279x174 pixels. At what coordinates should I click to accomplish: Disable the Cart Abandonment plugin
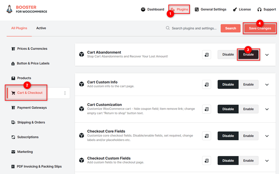click(x=228, y=54)
